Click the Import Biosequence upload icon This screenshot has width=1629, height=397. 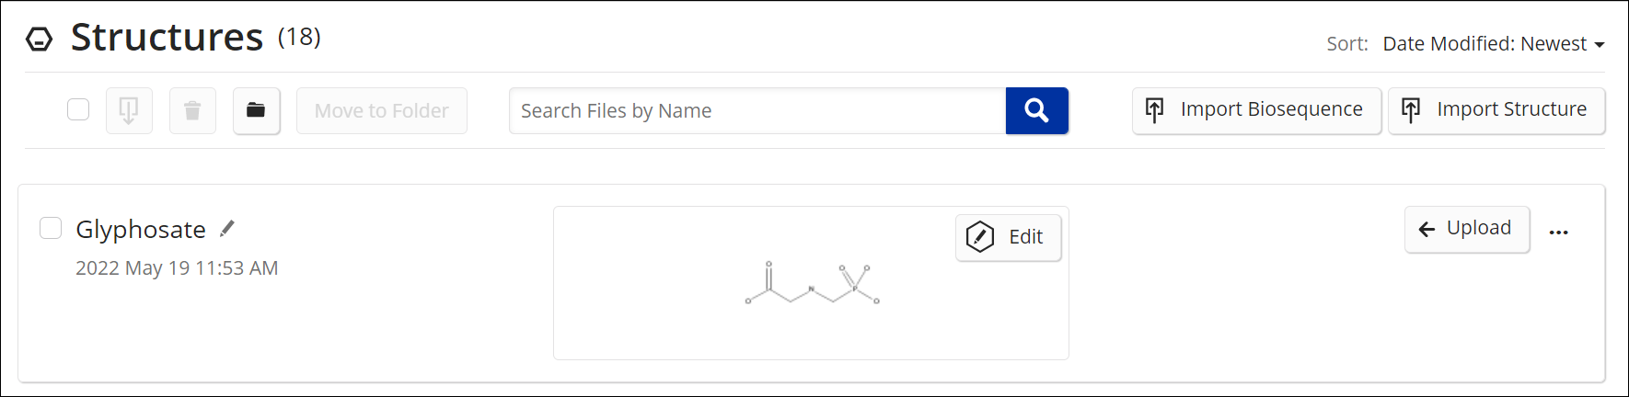(x=1154, y=110)
